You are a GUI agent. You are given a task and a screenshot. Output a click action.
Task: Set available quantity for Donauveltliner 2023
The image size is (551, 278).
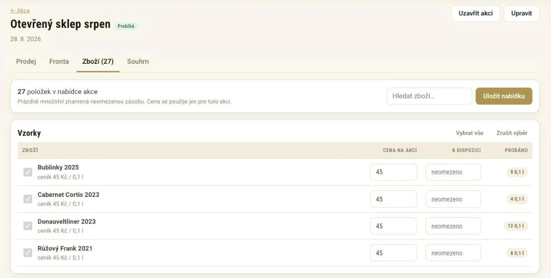[x=454, y=226]
